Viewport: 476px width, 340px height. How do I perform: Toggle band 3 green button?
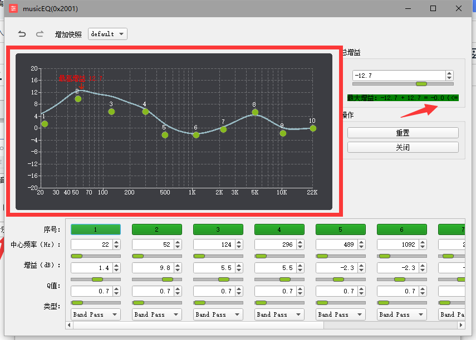[x=218, y=229]
